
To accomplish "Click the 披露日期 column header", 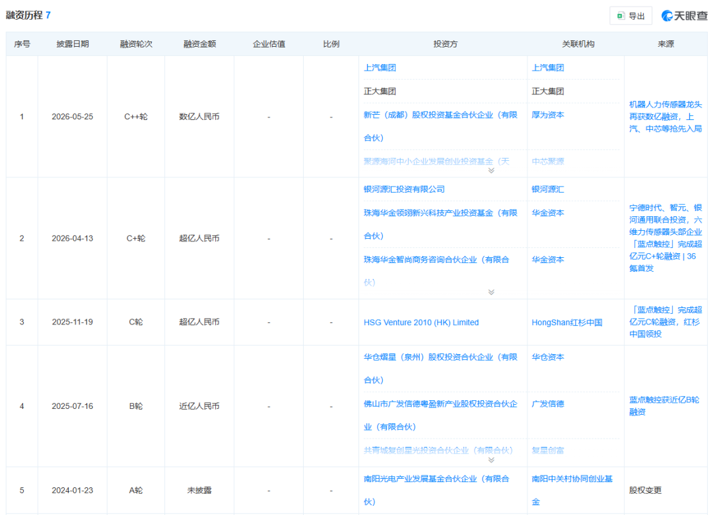I will pos(73,44).
